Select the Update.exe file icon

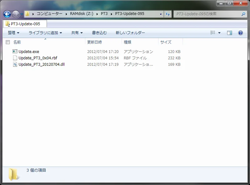pyautogui.click(x=15, y=51)
